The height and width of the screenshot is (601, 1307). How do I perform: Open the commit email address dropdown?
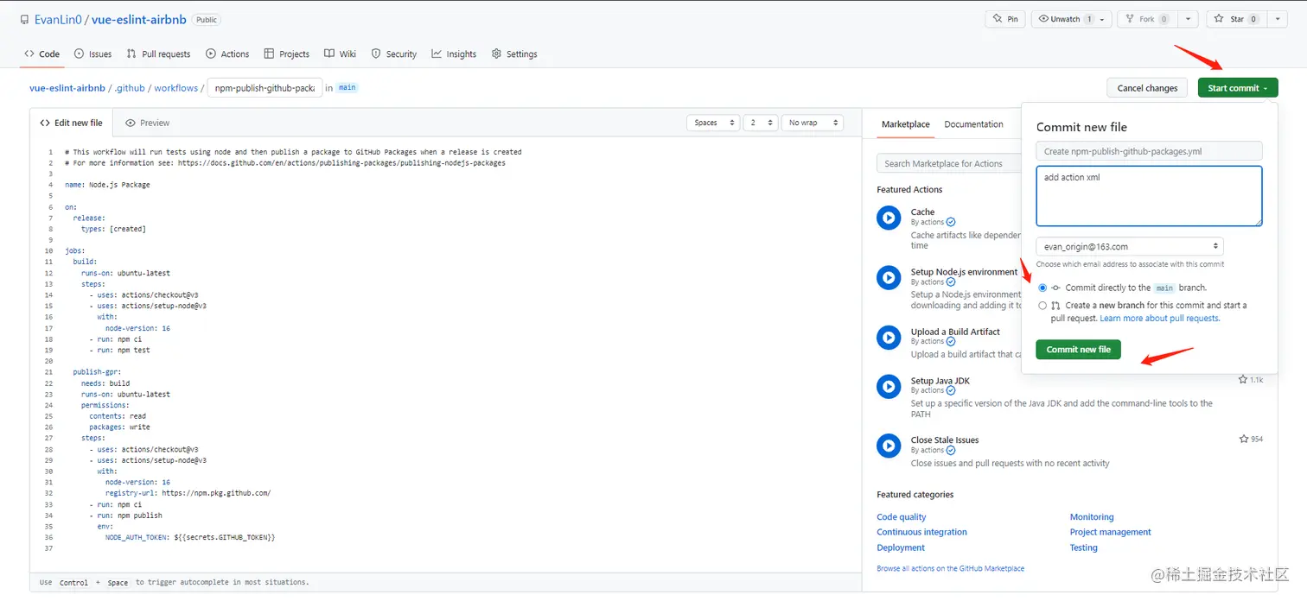coord(1130,246)
